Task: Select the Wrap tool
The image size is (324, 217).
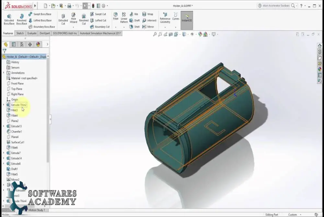Action: coord(147,14)
